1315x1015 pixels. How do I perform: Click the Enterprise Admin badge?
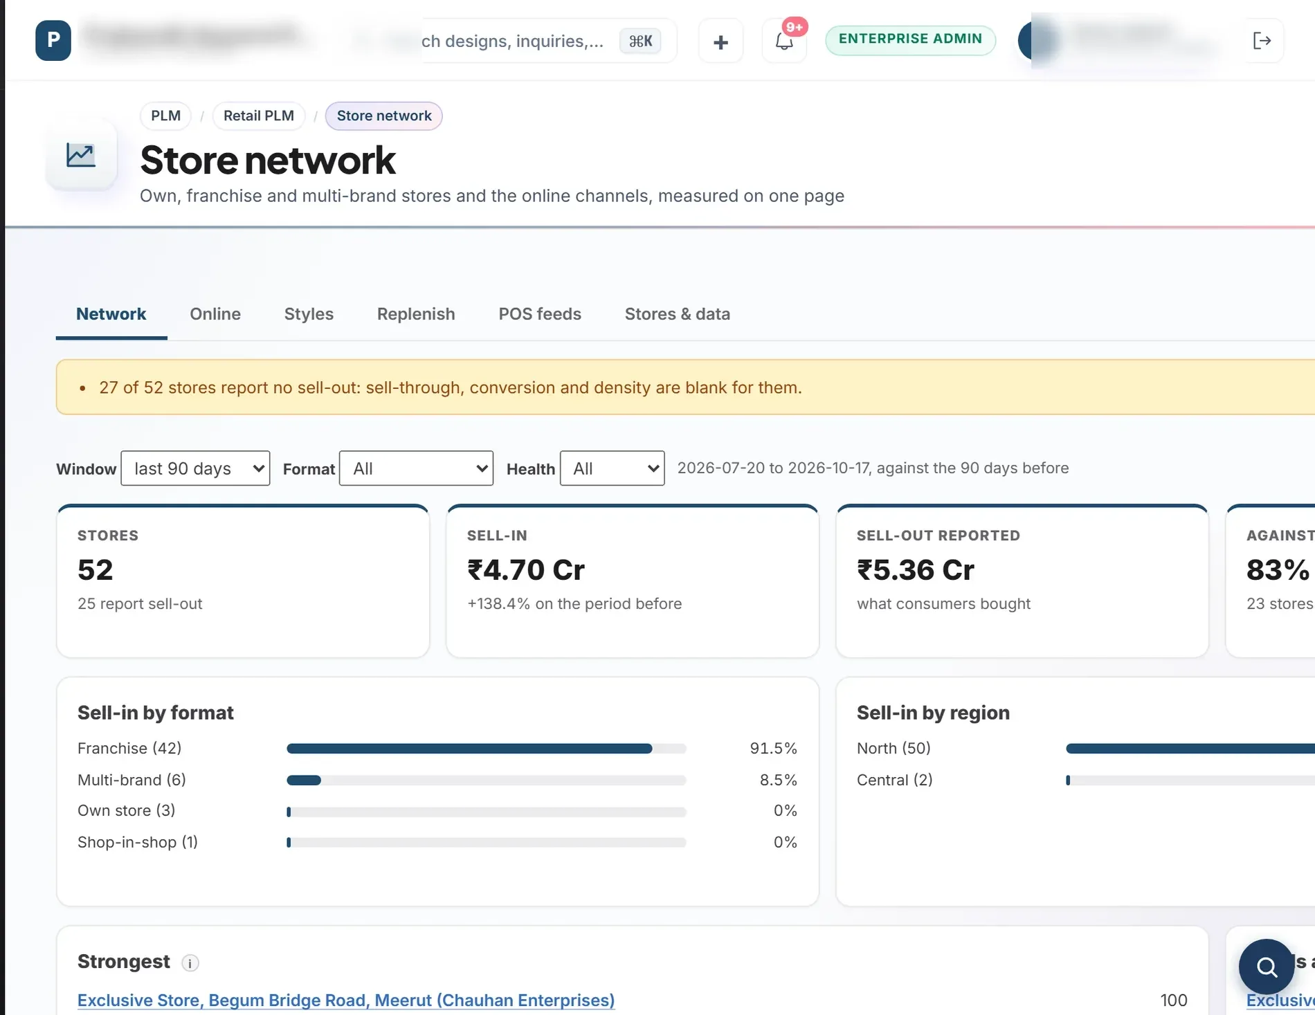click(910, 39)
